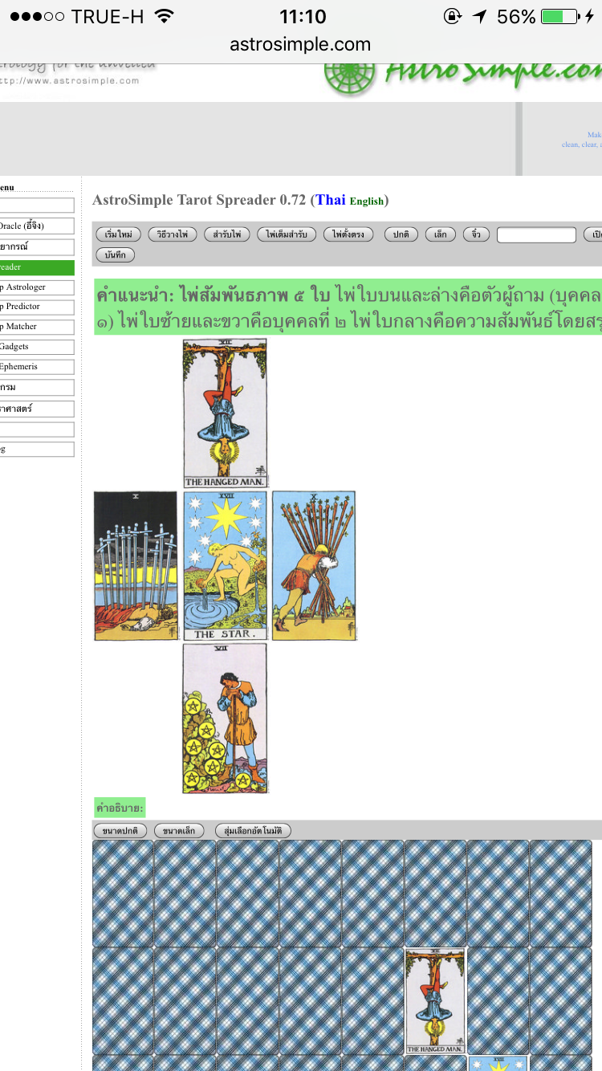Click the สำรับไพ่ button

coord(226,234)
